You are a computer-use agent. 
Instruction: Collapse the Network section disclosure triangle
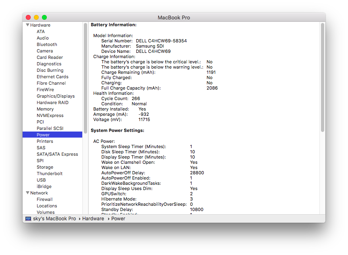pyautogui.click(x=27, y=193)
